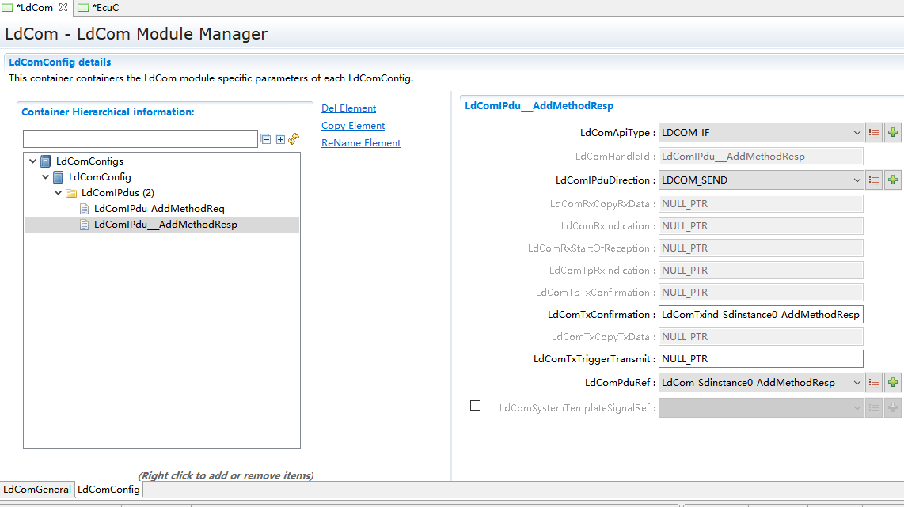Switch to the LdComGeneral tab
Screen dimensions: 904x507
[x=37, y=490]
